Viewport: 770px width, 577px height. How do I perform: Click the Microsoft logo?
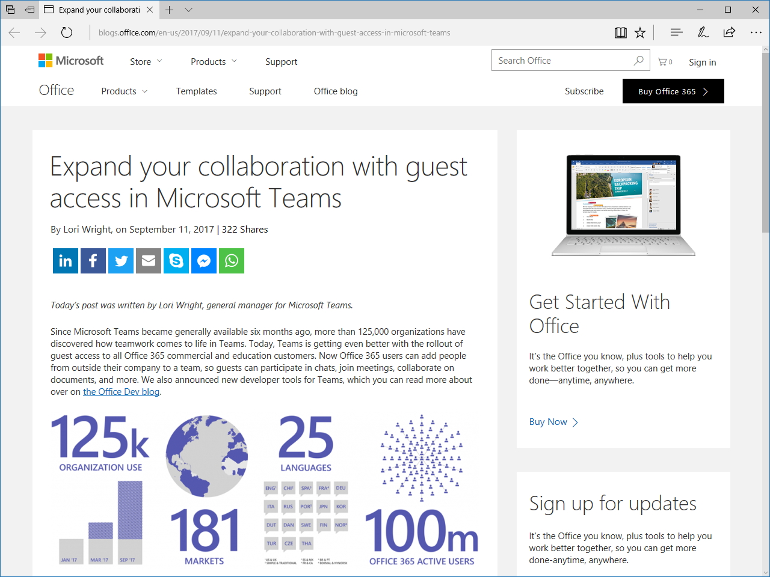pyautogui.click(x=70, y=60)
